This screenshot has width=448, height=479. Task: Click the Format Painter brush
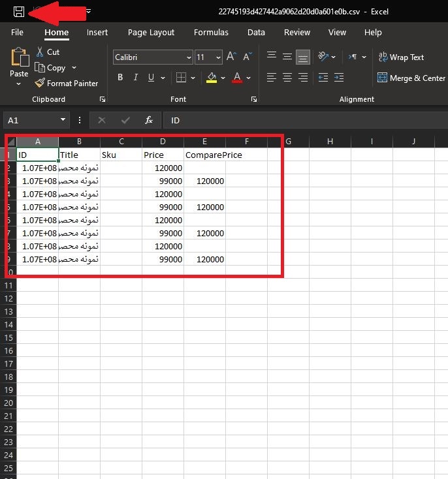[x=40, y=84]
